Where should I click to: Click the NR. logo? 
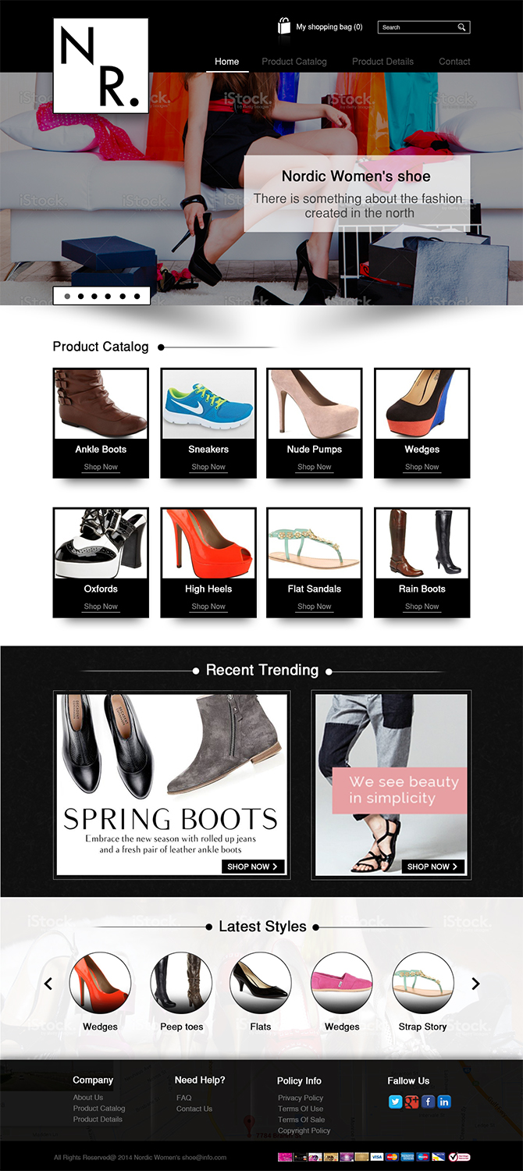pos(101,66)
